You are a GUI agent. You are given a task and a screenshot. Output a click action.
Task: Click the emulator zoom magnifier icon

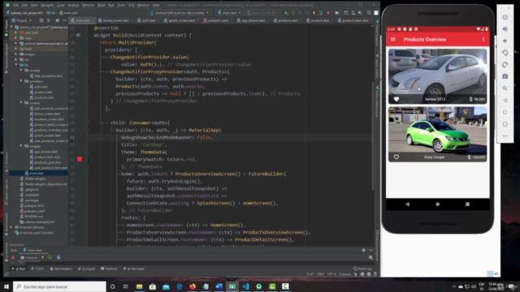(505, 88)
